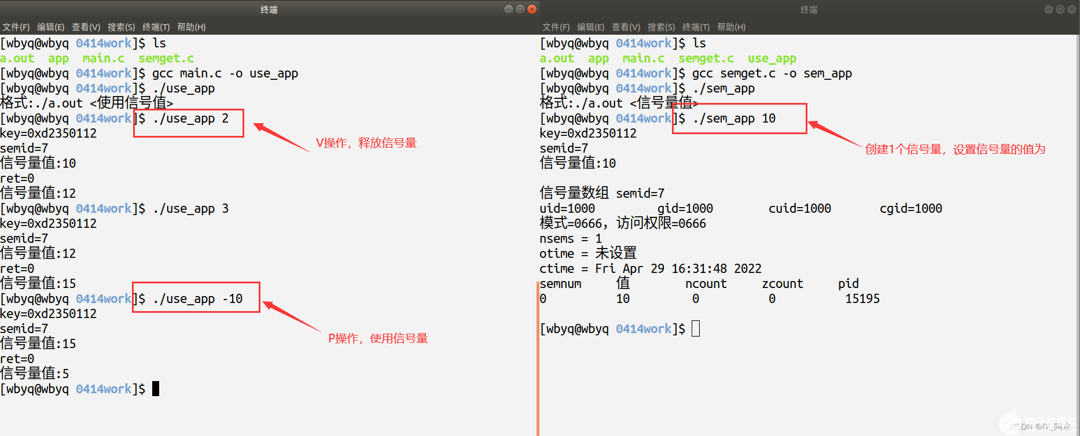Screen dimensions: 1080x436
Task: Minimize the left terminal window
Action: pos(509,9)
